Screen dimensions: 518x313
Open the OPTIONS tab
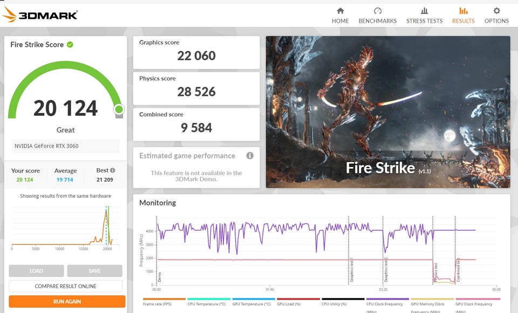click(496, 21)
